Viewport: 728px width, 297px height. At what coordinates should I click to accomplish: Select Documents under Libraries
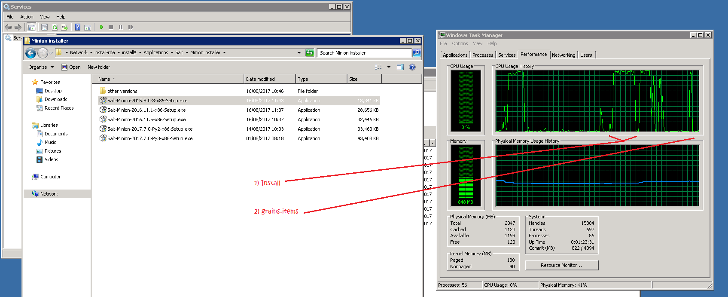56,134
